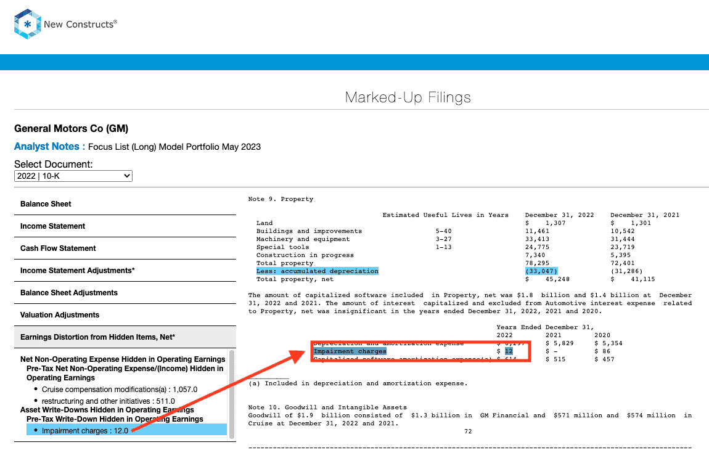The image size is (709, 450).
Task: Click the 7,340 construction in progress value
Action: pyautogui.click(x=535, y=255)
